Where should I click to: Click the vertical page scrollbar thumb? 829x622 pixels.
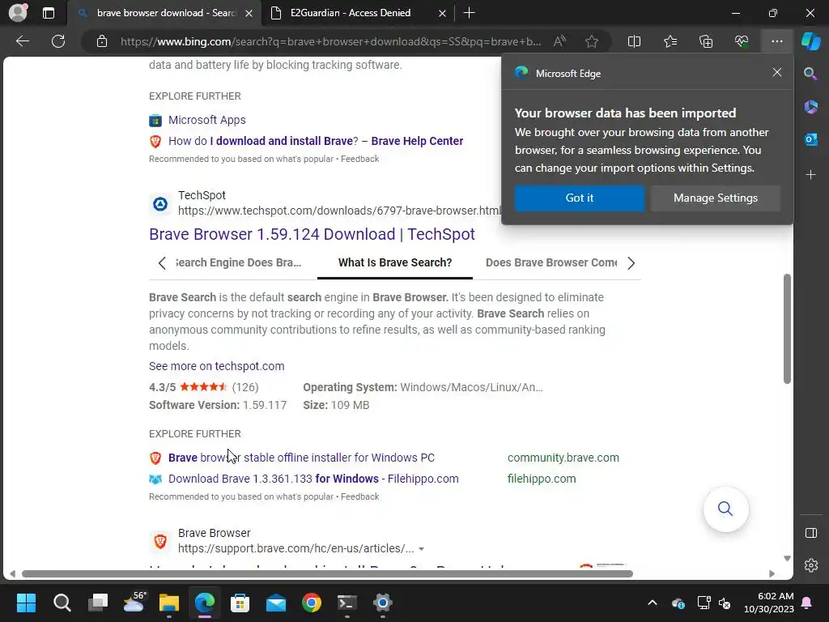pyautogui.click(x=787, y=329)
